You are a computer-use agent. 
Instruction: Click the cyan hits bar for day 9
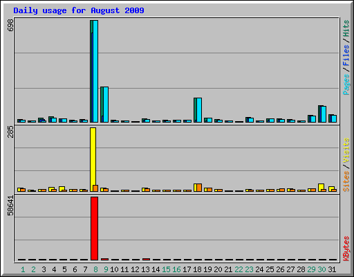pyautogui.click(x=106, y=105)
